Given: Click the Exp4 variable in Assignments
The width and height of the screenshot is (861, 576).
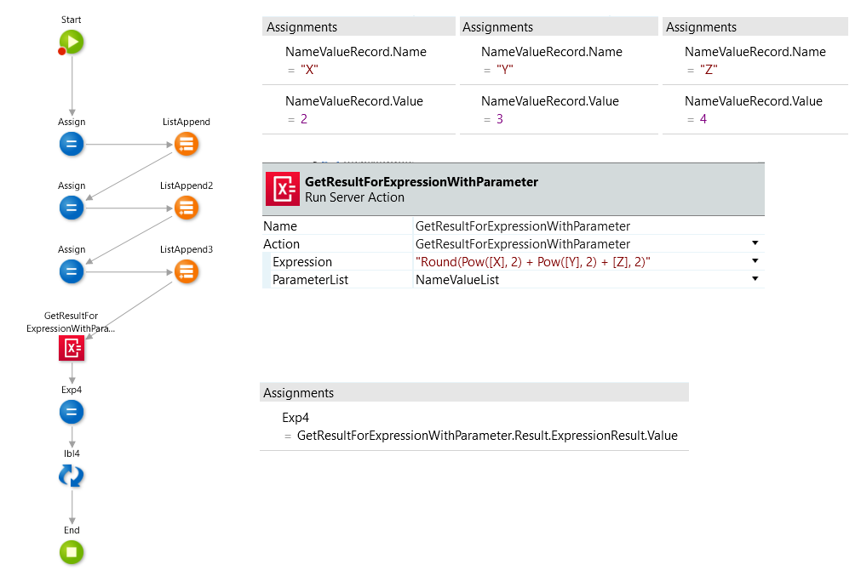Looking at the screenshot, I should tap(296, 418).
